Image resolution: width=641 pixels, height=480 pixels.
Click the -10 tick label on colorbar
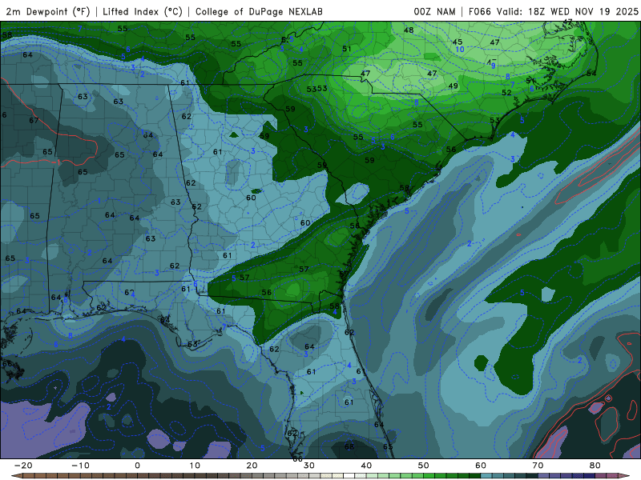pos(81,466)
